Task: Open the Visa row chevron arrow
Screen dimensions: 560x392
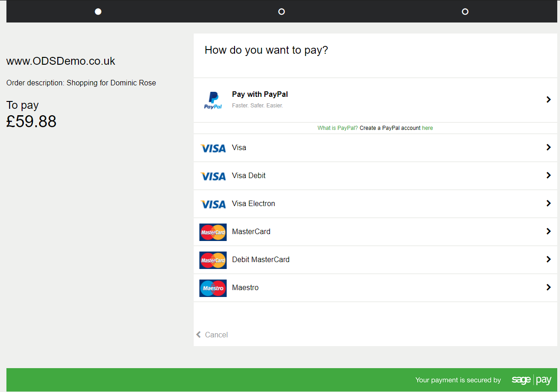Action: coord(548,147)
